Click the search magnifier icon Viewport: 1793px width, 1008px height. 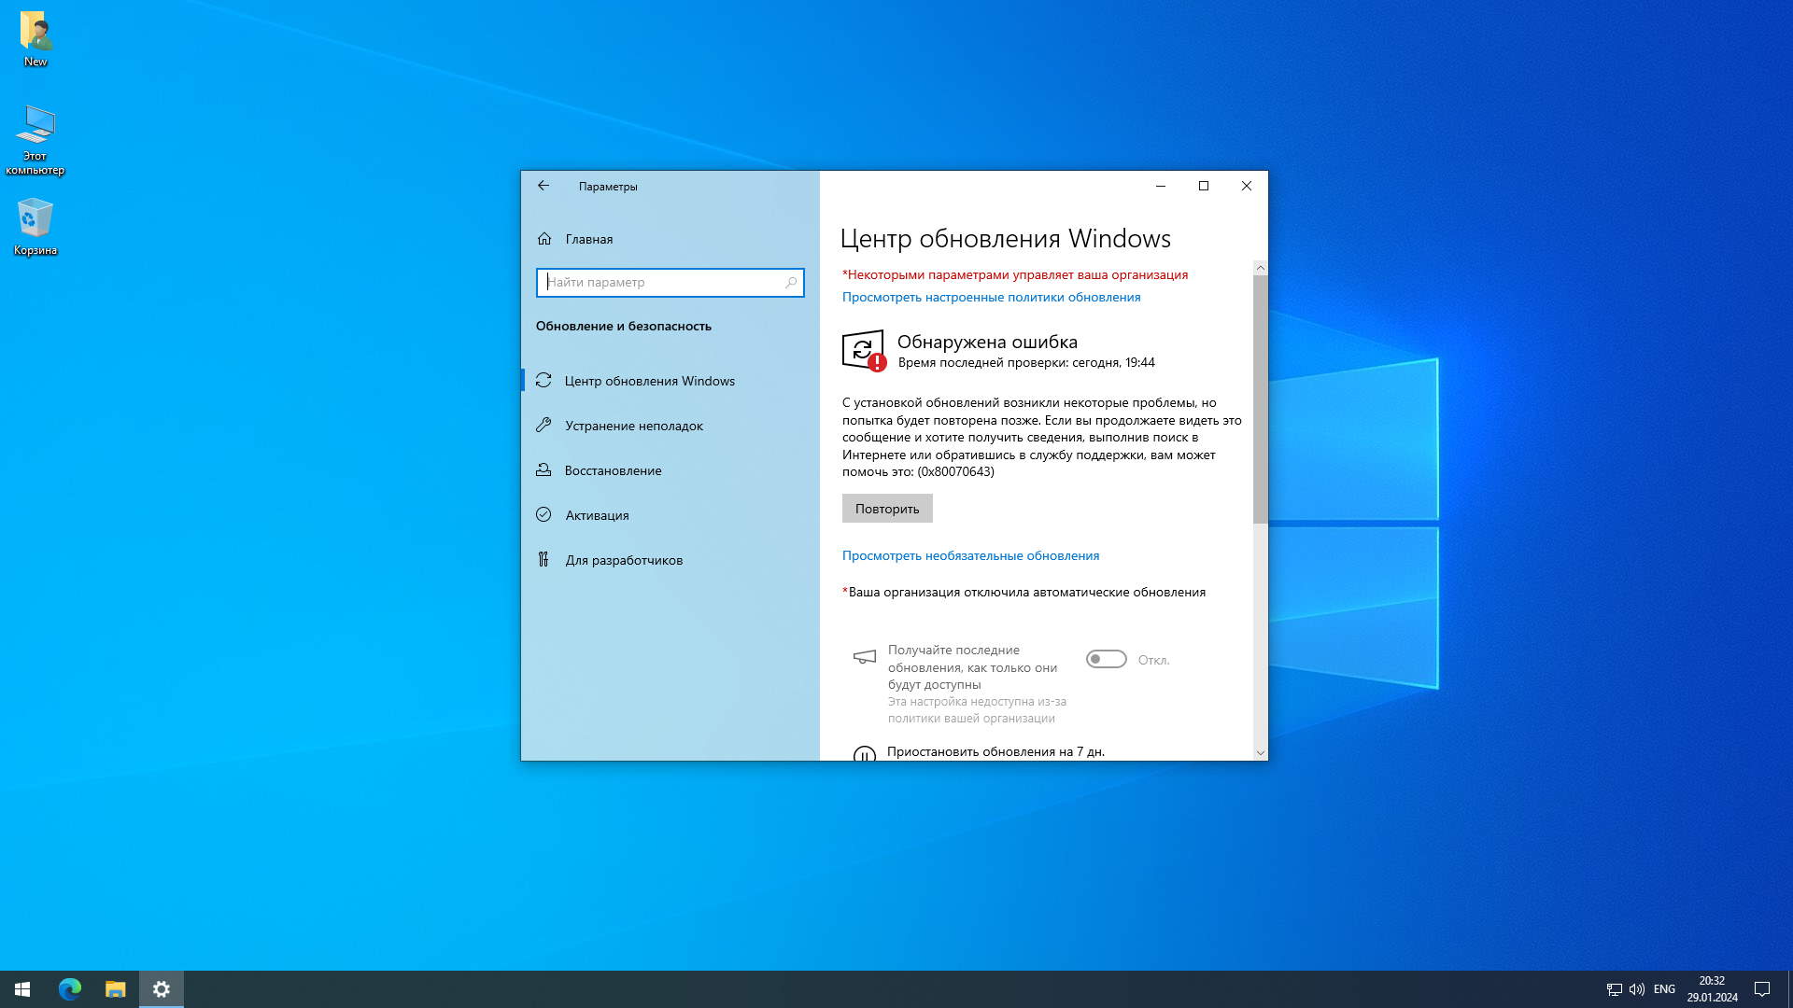[791, 282]
